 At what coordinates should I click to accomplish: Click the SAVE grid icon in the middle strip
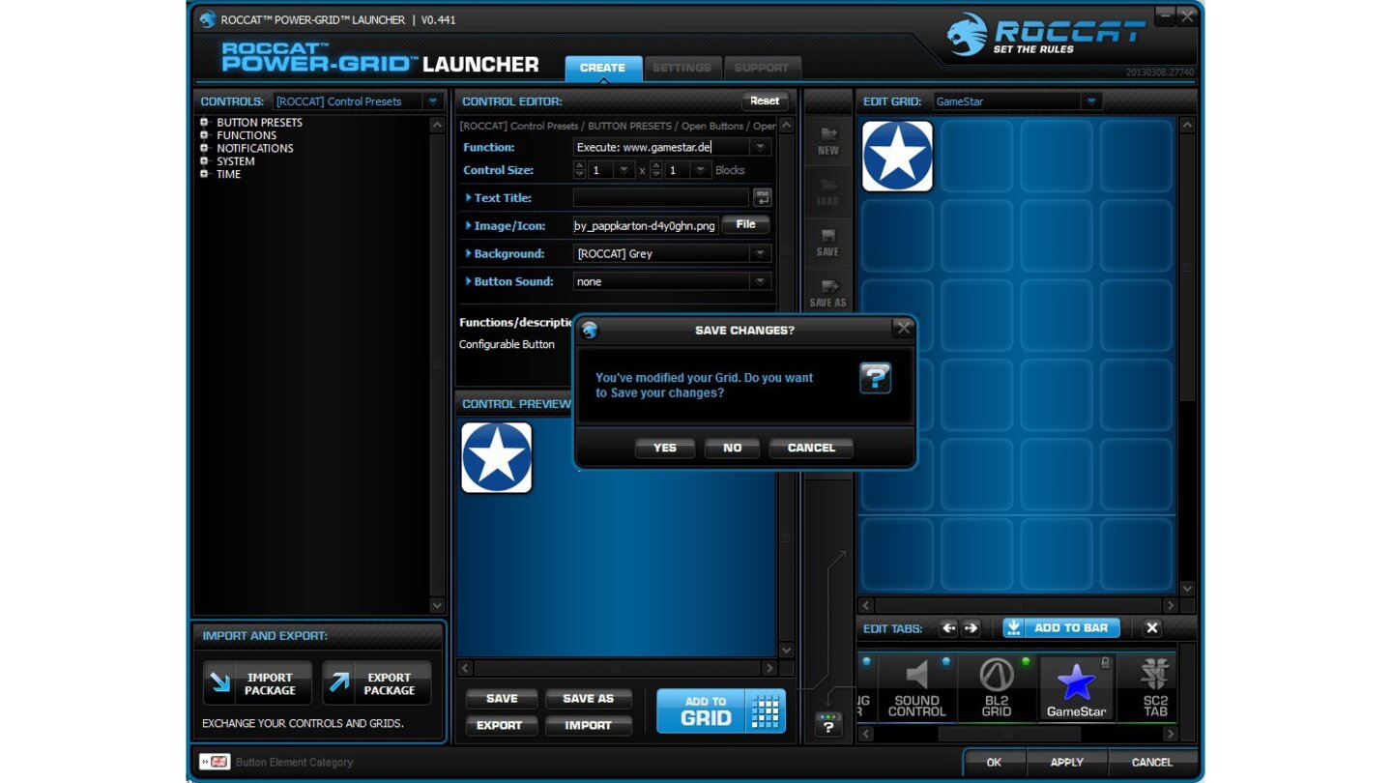[x=828, y=242]
